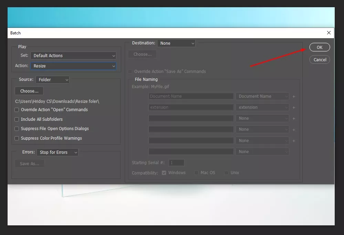Screen dimensions: 344x235
Task: Click the plus icon beside extension dropdown
Action: click(x=294, y=108)
